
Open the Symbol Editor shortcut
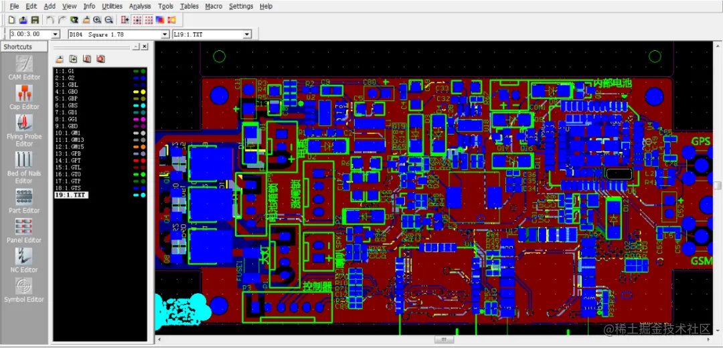(25, 290)
